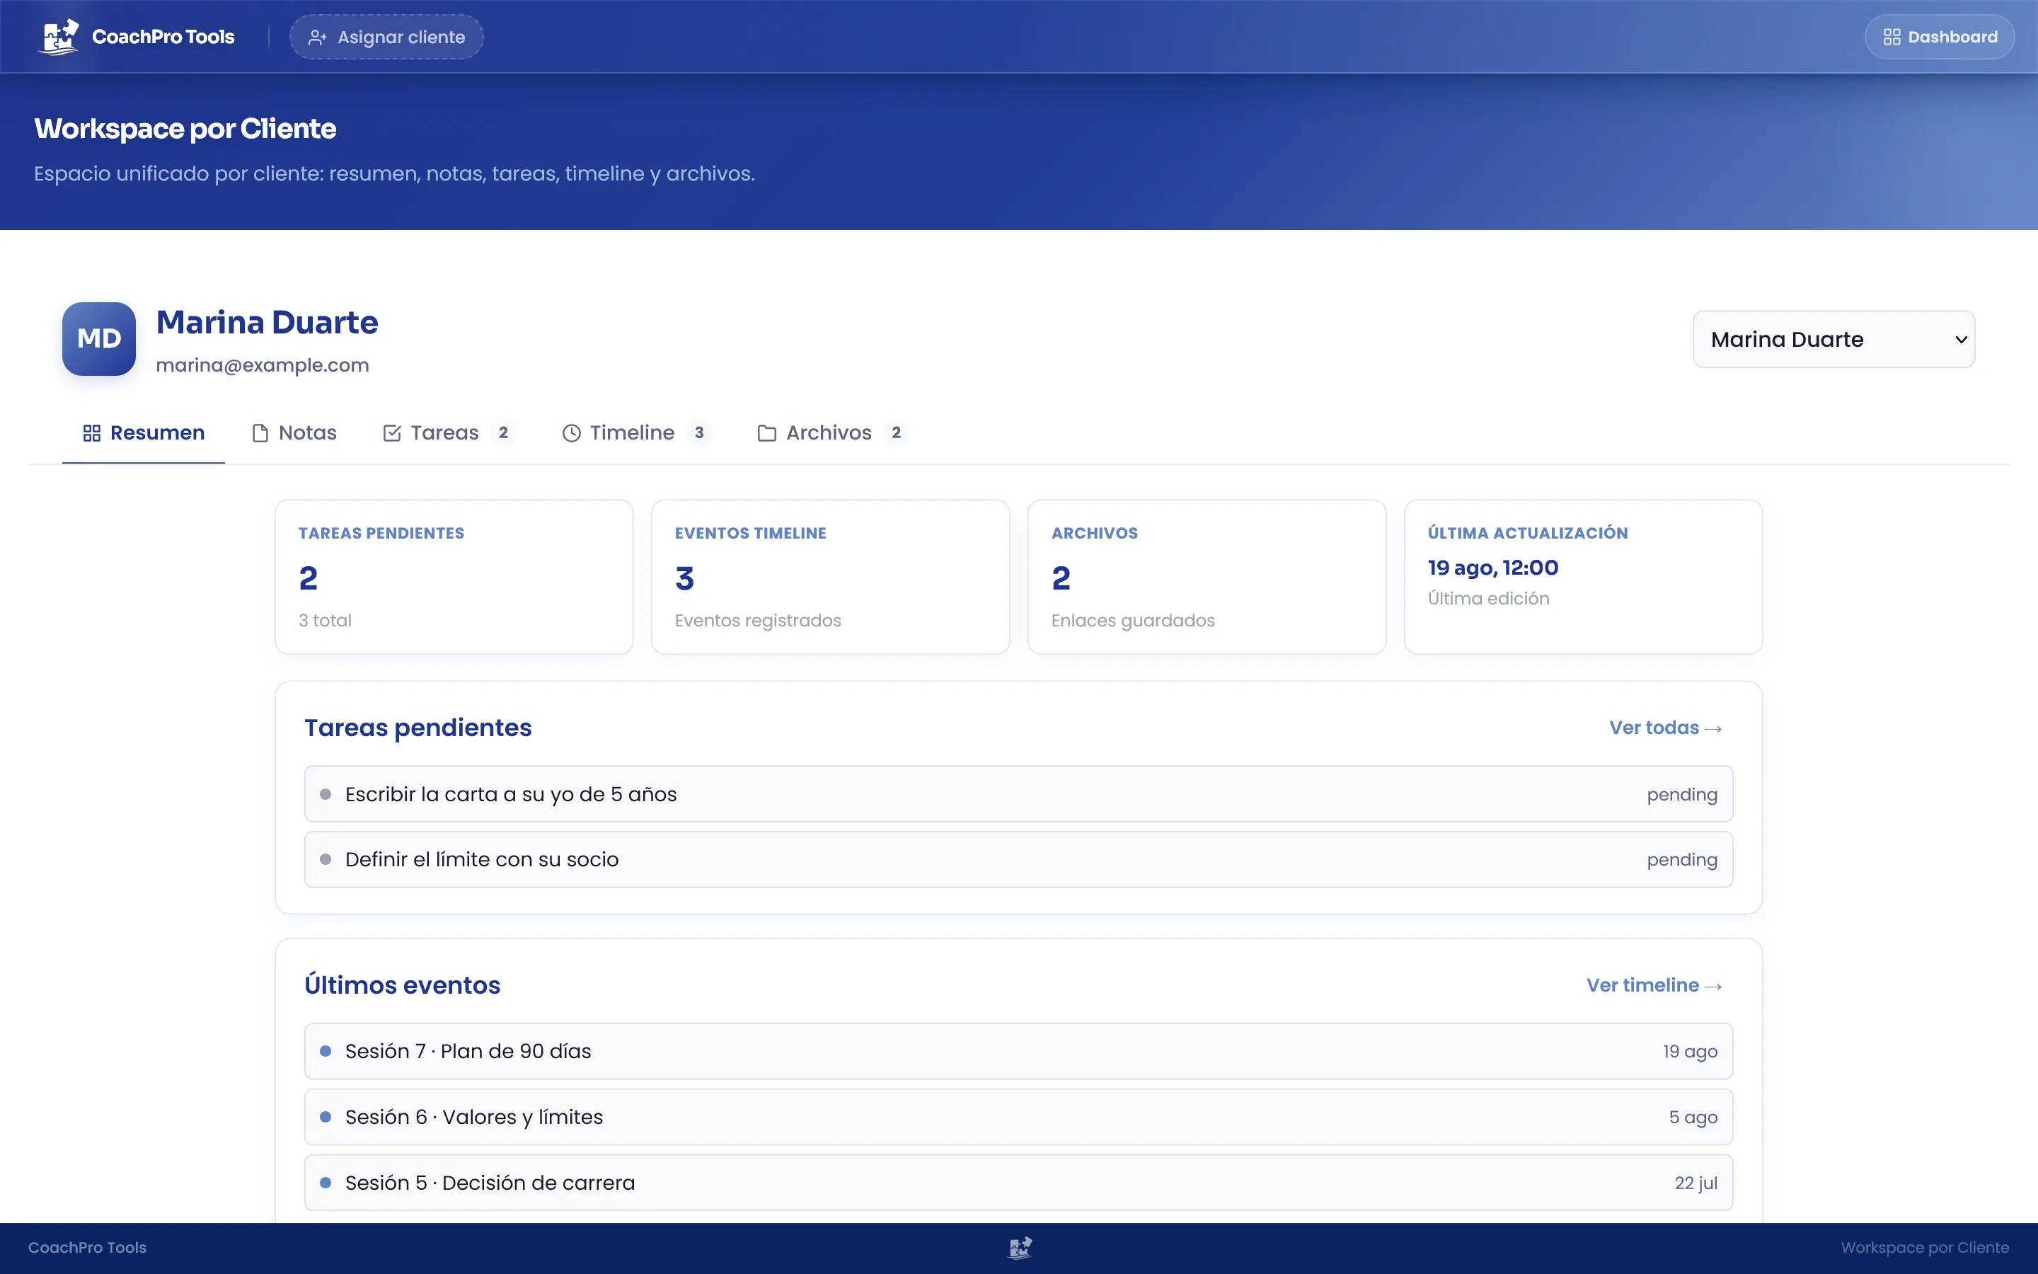
Task: Click the Dashboard grid icon
Action: (1892, 37)
